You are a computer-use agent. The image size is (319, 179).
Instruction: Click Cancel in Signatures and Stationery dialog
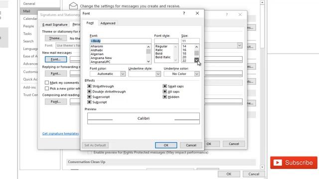234,144
